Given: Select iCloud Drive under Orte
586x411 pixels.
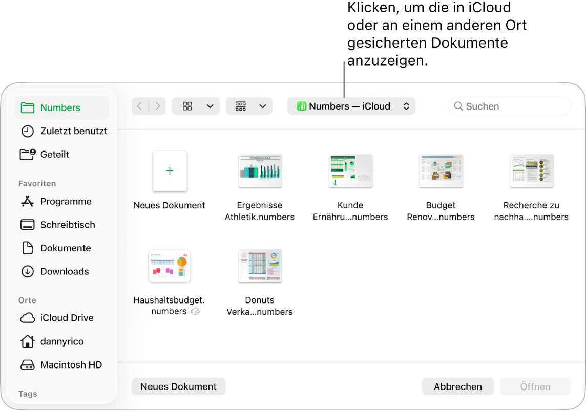Looking at the screenshot, I should click(61, 318).
